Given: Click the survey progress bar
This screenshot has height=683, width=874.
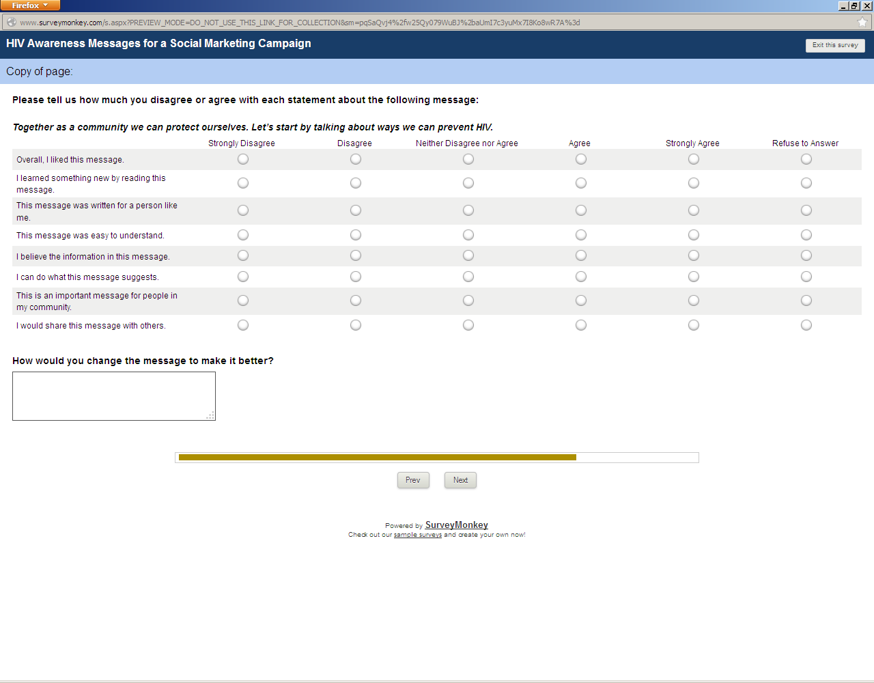Looking at the screenshot, I should (x=437, y=458).
